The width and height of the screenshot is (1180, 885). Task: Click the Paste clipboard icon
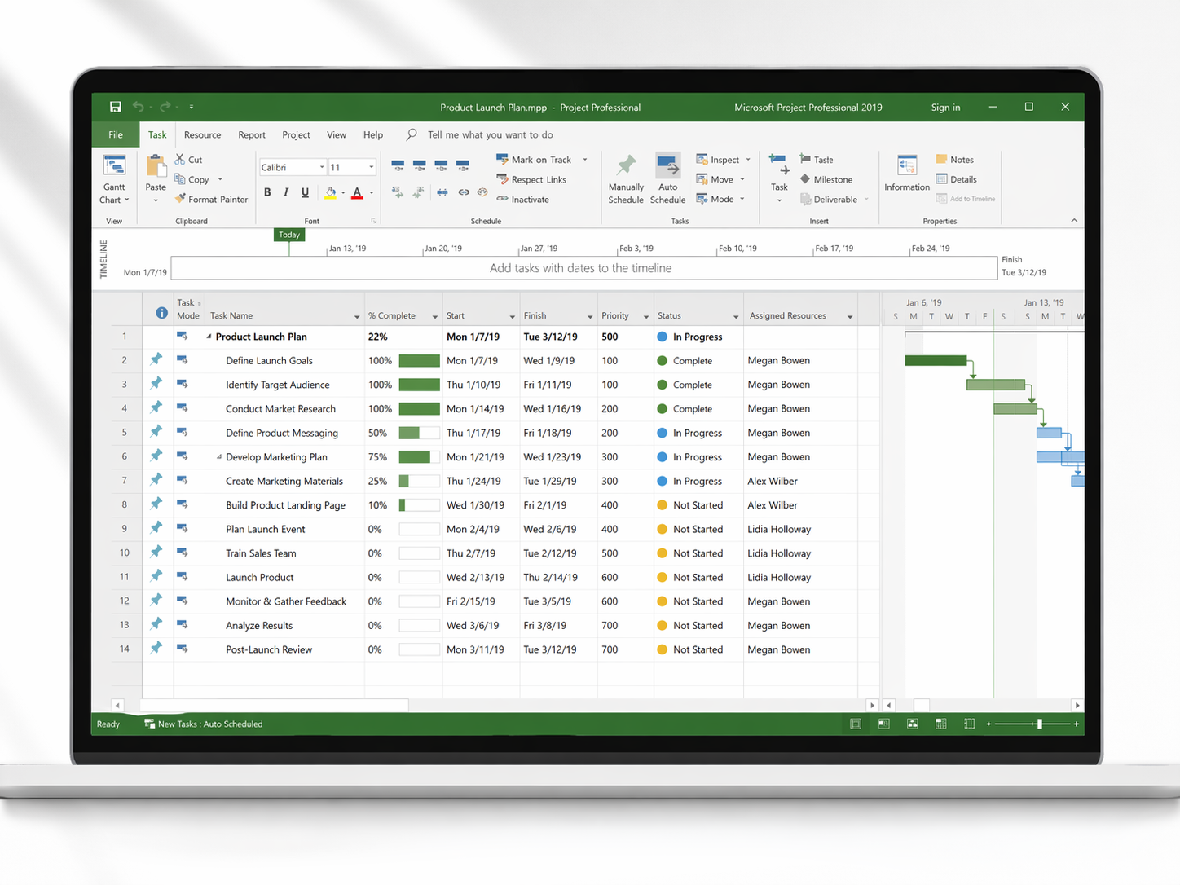coord(156,167)
